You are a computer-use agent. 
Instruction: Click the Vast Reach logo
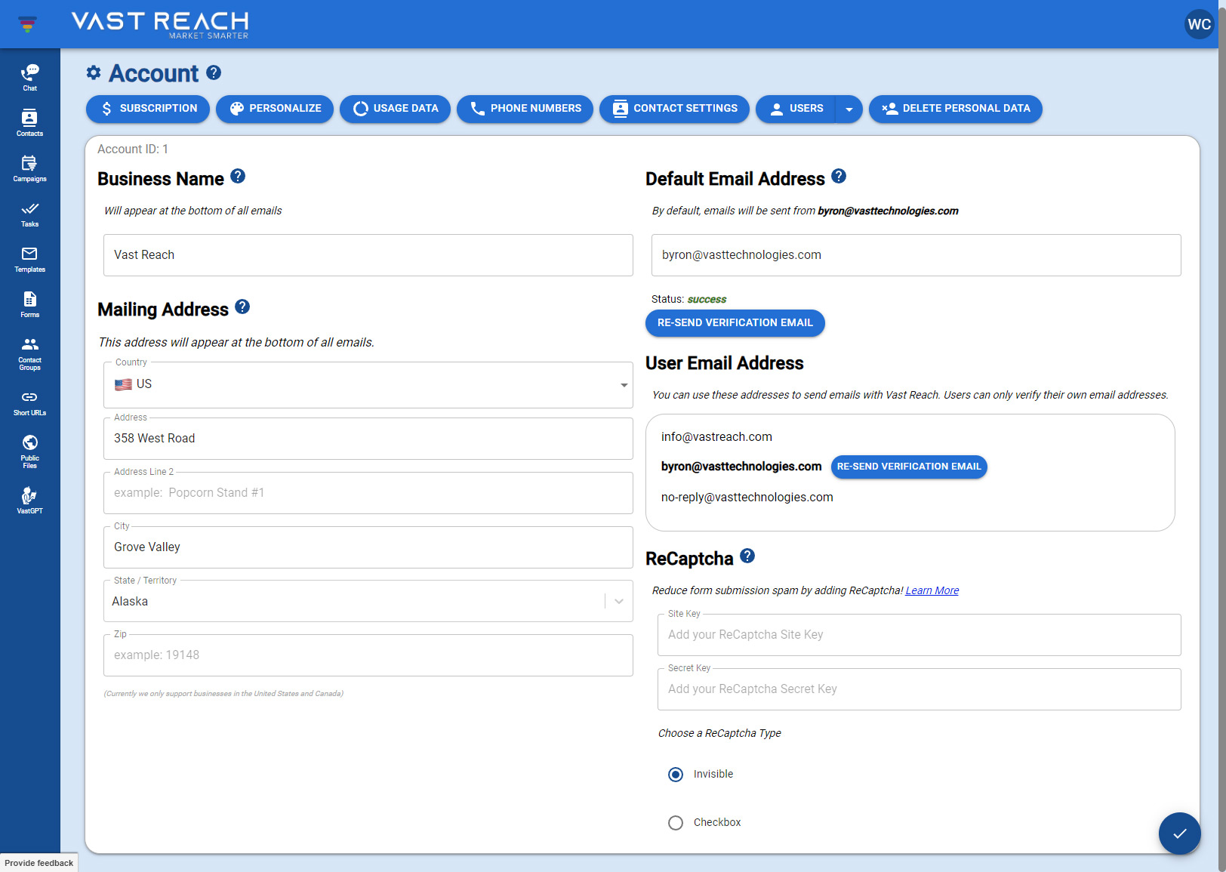(x=160, y=24)
